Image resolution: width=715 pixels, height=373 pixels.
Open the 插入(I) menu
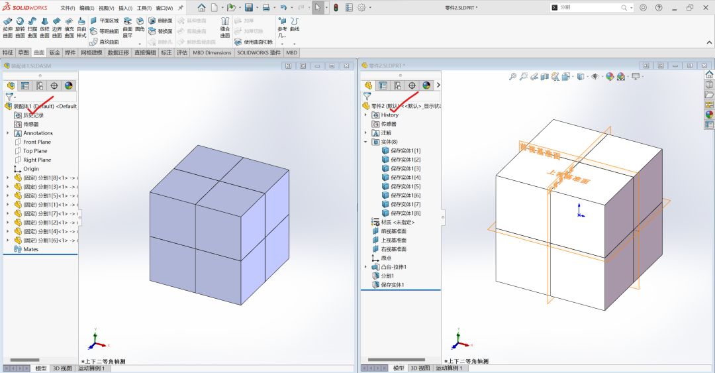(x=125, y=8)
